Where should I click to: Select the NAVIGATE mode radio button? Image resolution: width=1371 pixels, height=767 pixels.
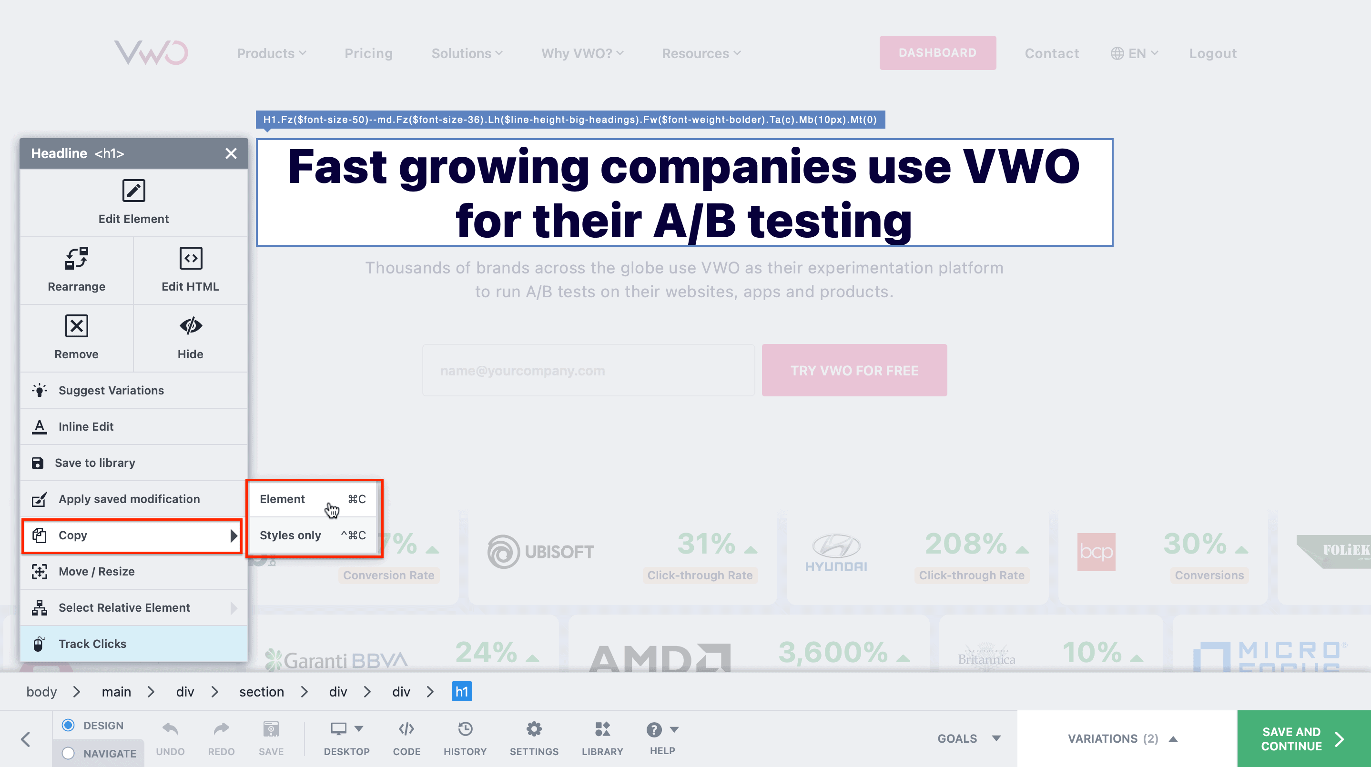point(68,753)
